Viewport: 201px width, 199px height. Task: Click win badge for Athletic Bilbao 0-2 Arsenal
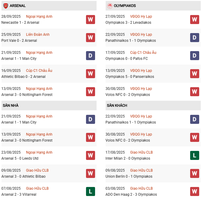point(90,74)
